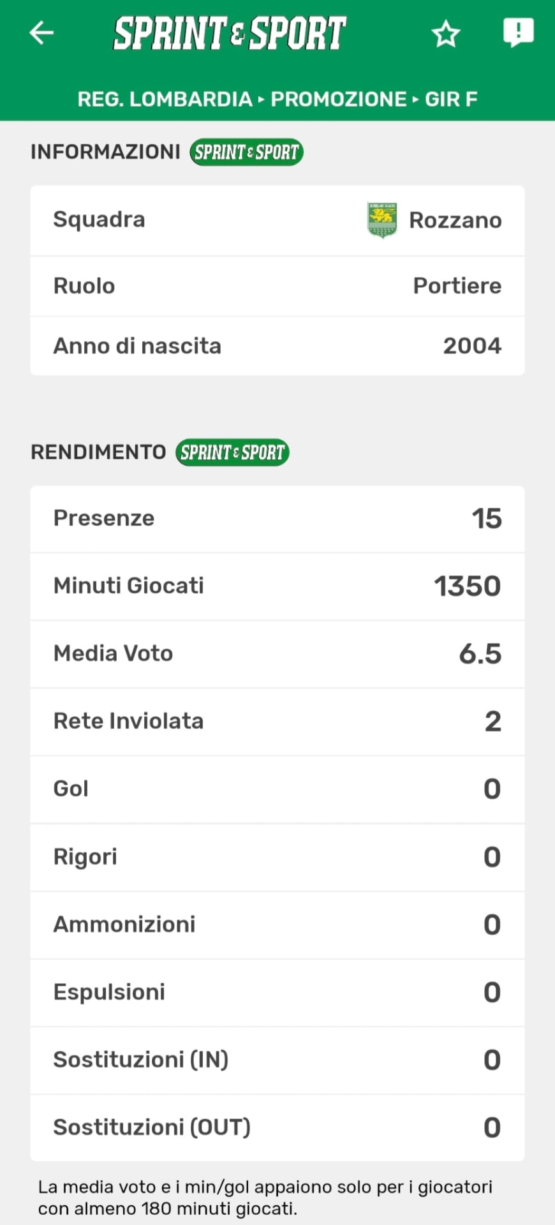The image size is (555, 1225).
Task: Tap the Sprint & Sport badge beside Rendimento
Action: point(232,452)
